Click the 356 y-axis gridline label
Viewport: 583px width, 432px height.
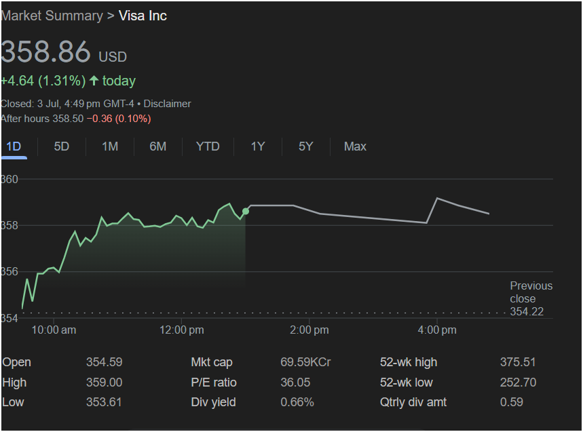point(10,272)
